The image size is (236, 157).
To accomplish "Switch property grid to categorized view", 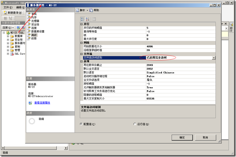I will click(82, 19).
